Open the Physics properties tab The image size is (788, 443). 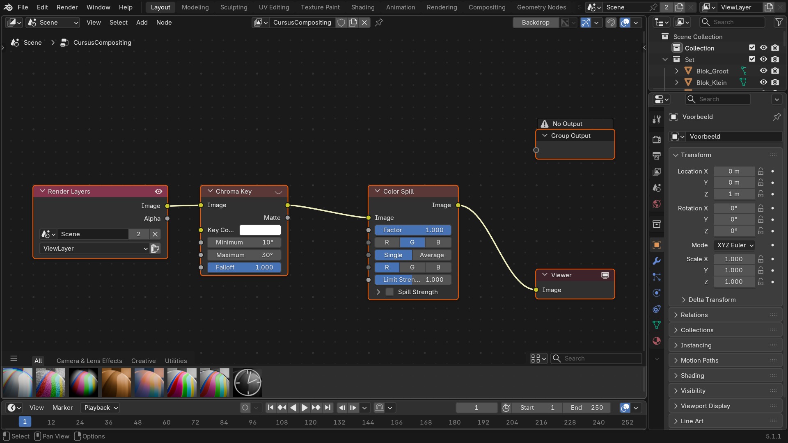[657, 293]
